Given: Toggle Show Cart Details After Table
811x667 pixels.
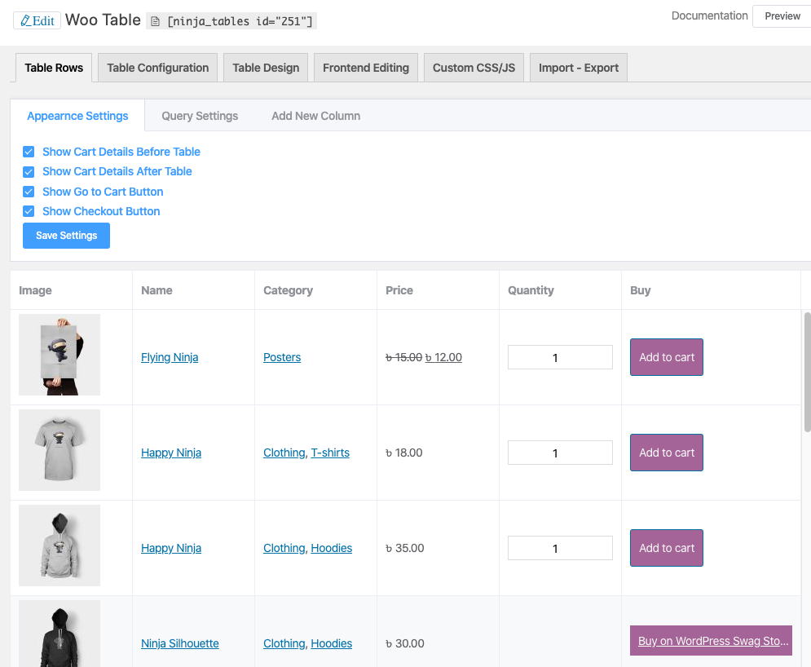Looking at the screenshot, I should [29, 171].
